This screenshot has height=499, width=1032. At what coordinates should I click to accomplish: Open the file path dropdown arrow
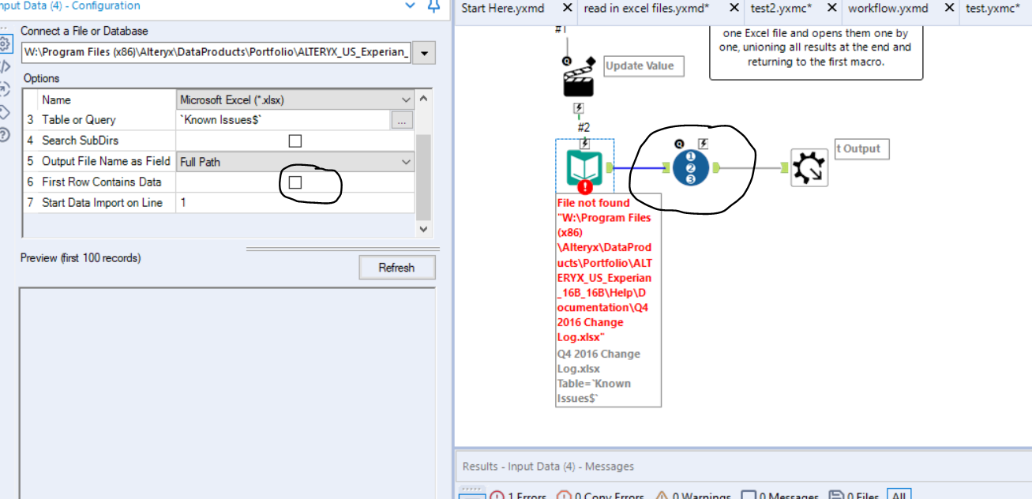(x=425, y=53)
